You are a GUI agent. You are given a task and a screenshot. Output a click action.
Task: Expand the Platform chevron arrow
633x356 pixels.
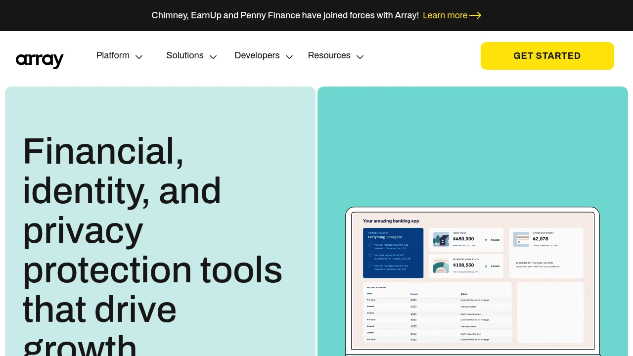(139, 57)
